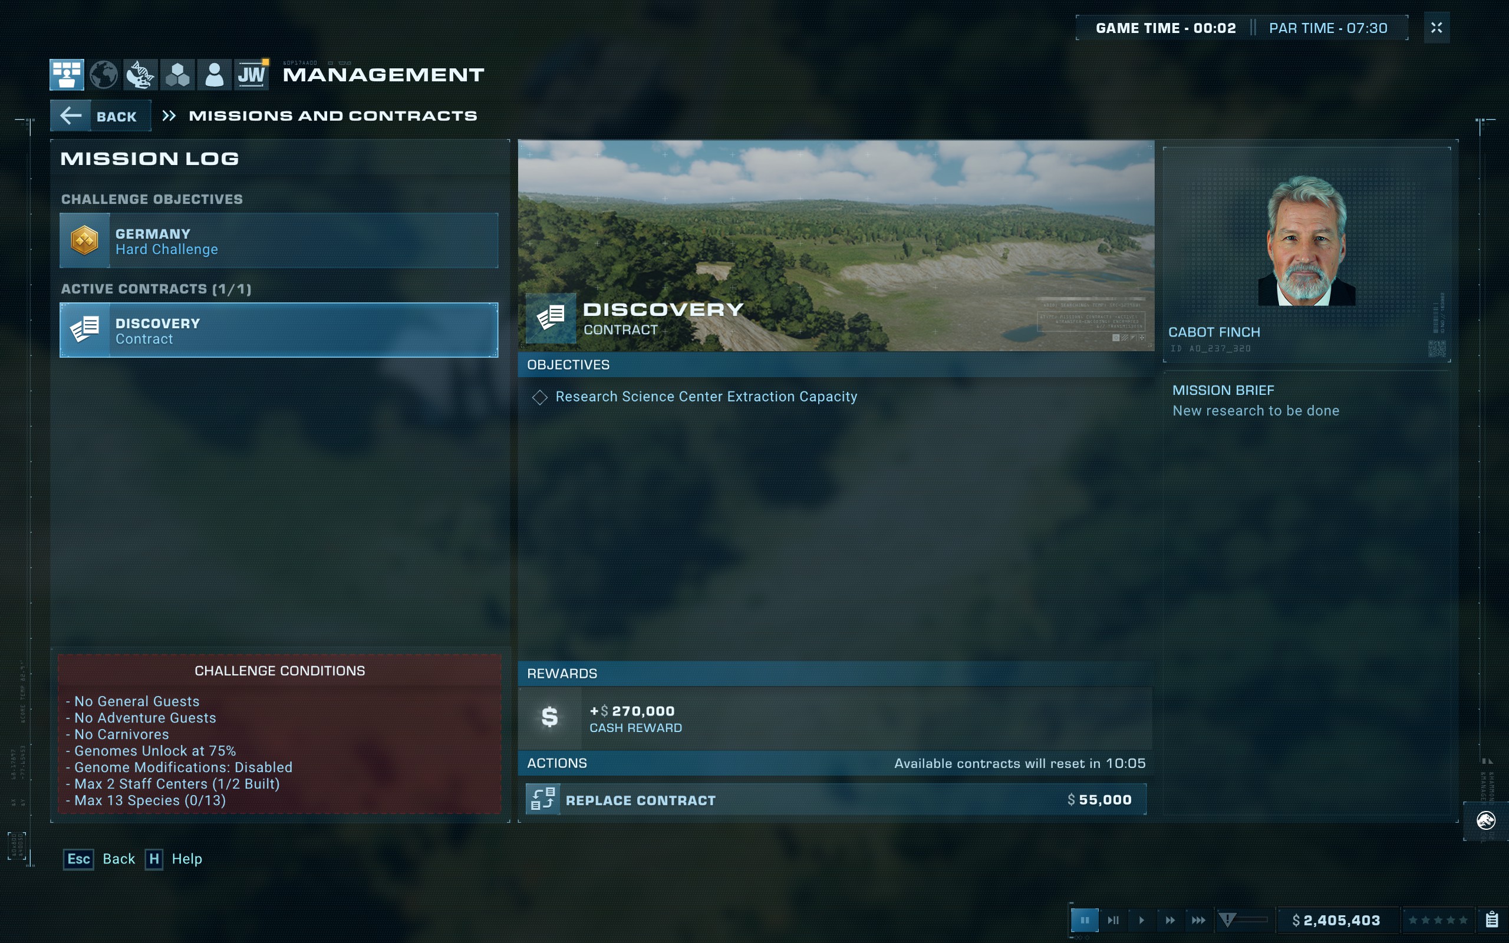Viewport: 1509px width, 943px height.
Task: Click the alert warning triangle indicator
Action: pyautogui.click(x=1227, y=920)
